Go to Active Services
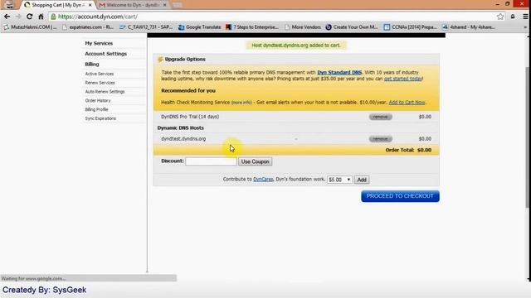 click(x=100, y=74)
